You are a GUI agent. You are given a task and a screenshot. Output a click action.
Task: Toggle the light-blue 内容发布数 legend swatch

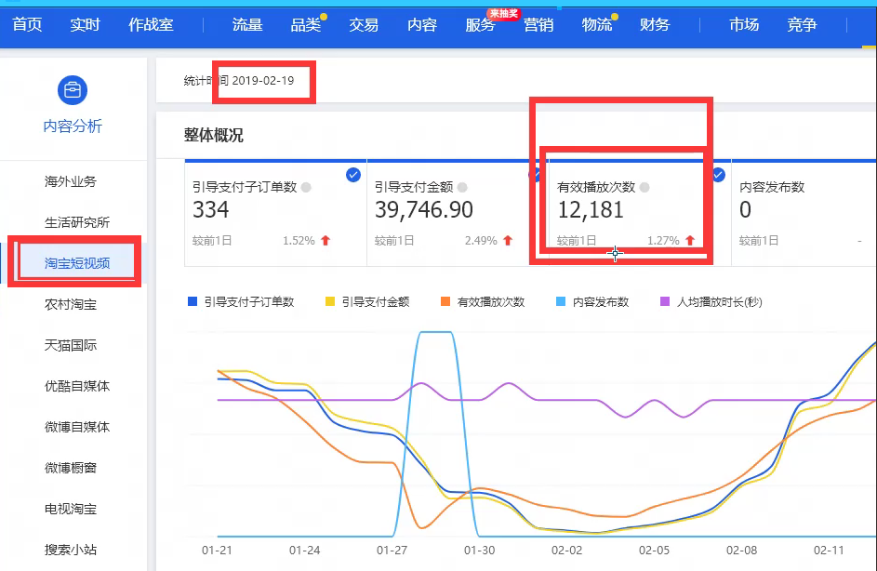[x=561, y=301]
